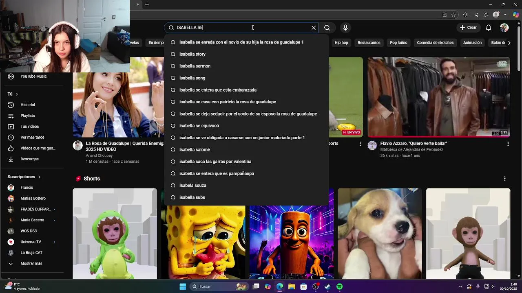Open the Francis channel subscription
This screenshot has height=293, width=522.
33,188
